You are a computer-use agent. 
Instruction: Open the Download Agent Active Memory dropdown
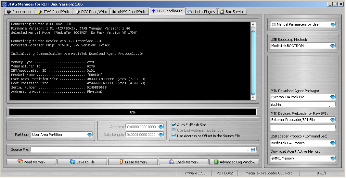(333, 159)
